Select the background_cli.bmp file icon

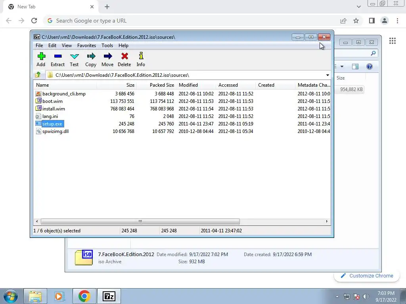(38, 94)
